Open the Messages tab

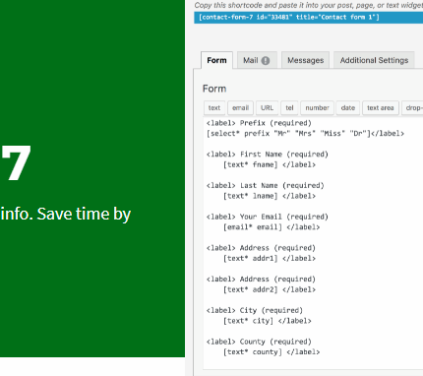tap(305, 60)
